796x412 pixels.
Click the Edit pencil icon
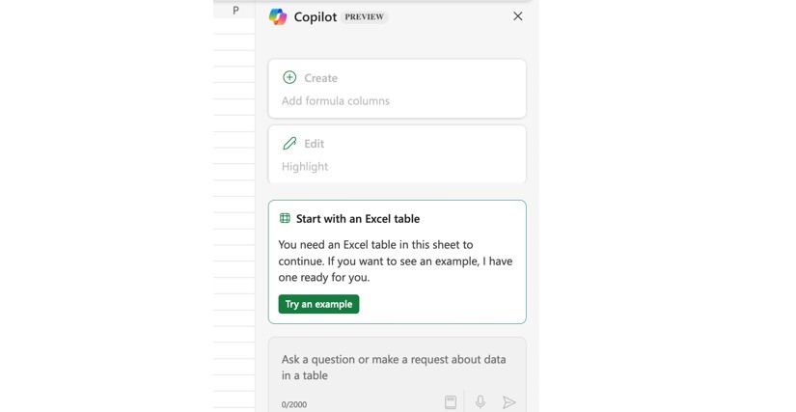click(x=289, y=143)
